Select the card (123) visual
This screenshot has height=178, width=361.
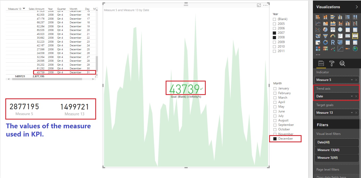(x=347, y=36)
